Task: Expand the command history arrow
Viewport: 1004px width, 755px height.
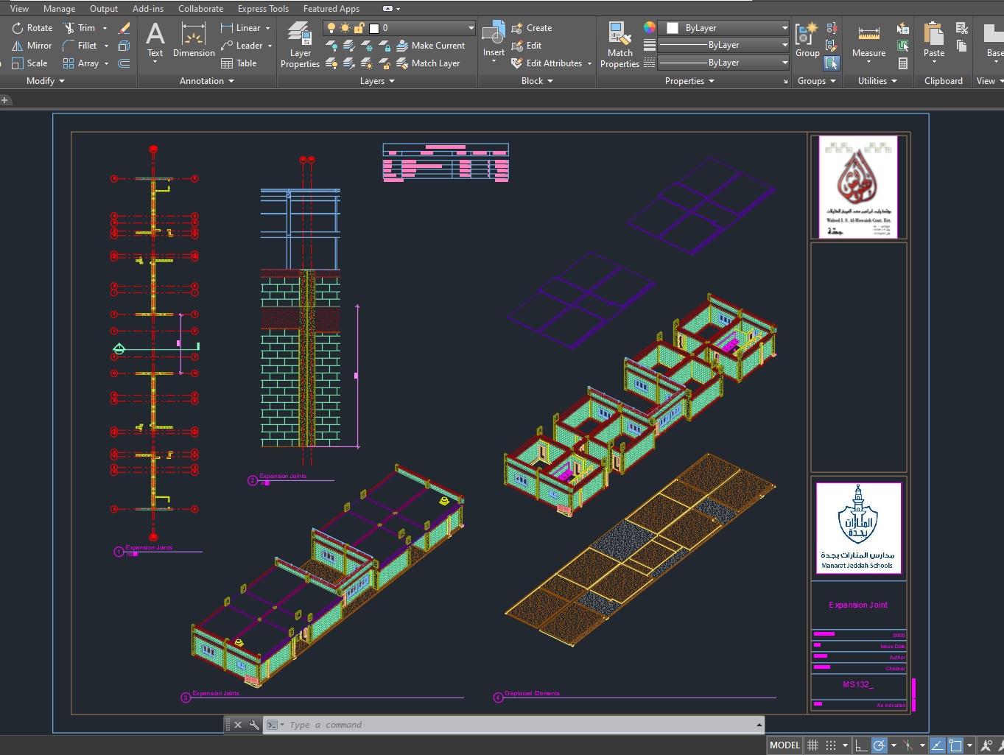Action: [759, 725]
